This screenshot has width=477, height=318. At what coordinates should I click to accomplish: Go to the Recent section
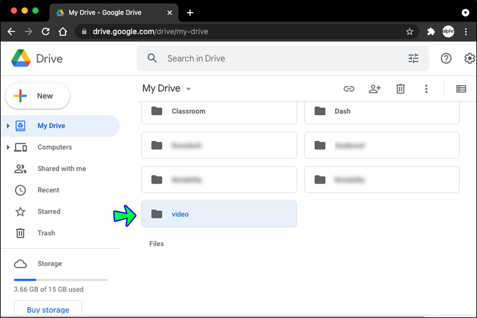48,190
